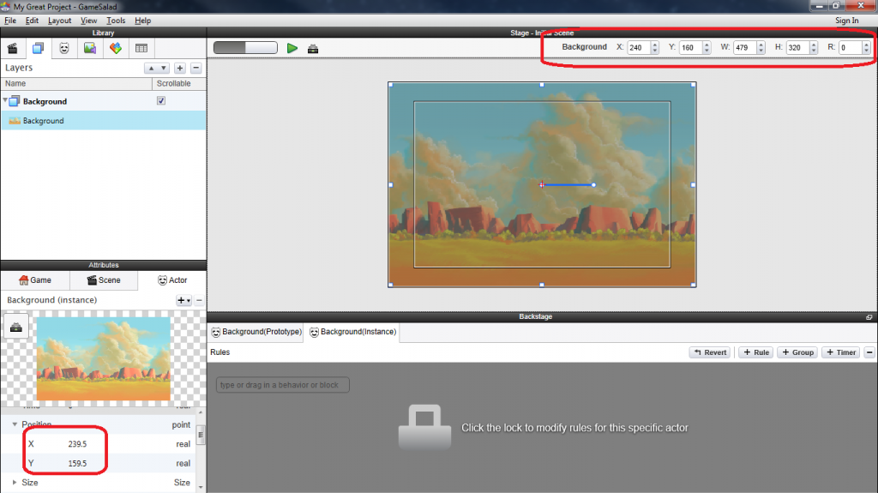Open the File menu

tap(10, 21)
